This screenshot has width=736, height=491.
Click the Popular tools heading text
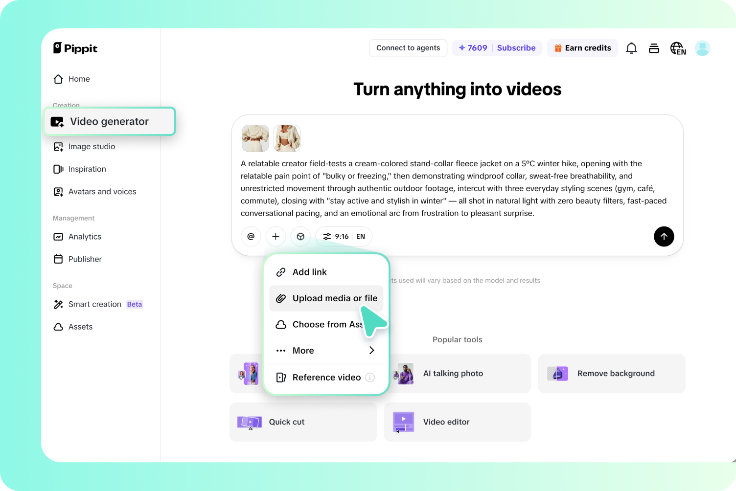(x=457, y=339)
